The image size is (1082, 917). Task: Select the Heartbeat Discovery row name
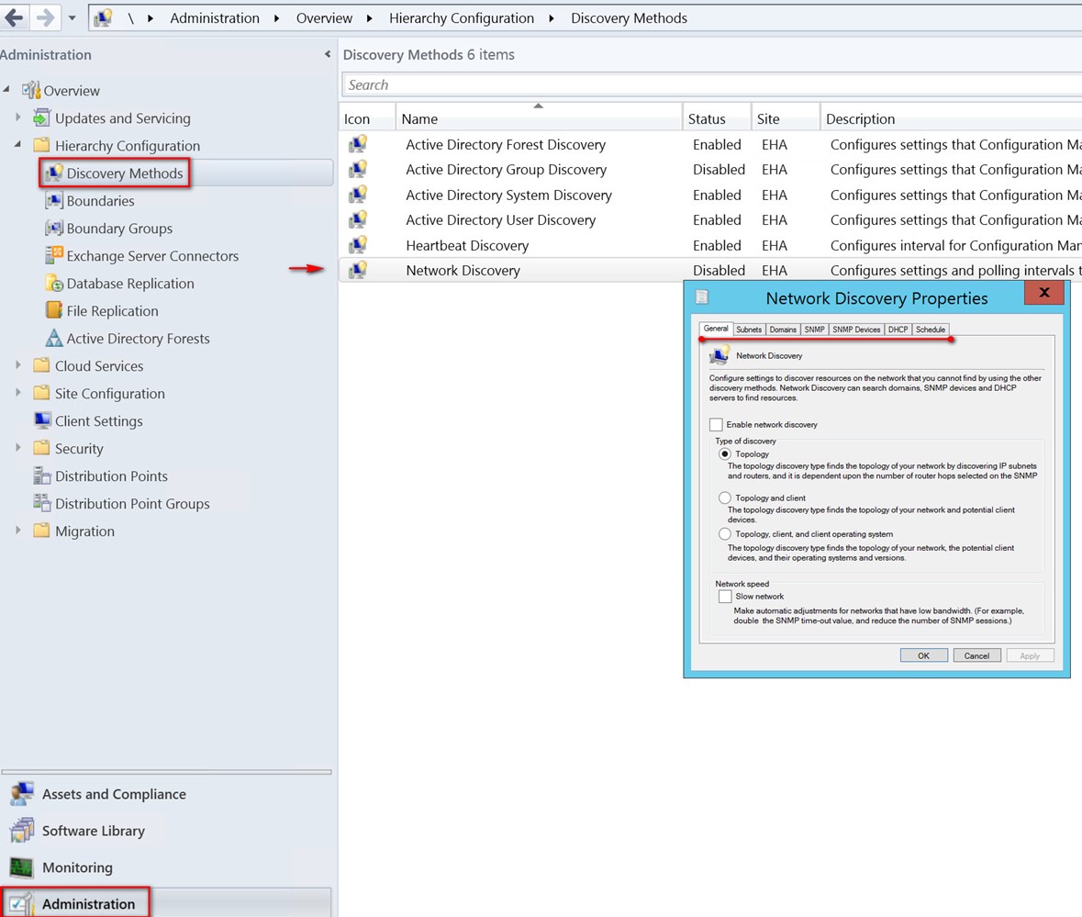[467, 246]
